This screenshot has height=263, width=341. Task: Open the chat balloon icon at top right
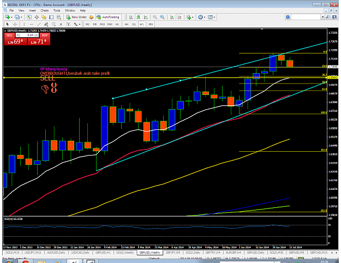pyautogui.click(x=334, y=17)
